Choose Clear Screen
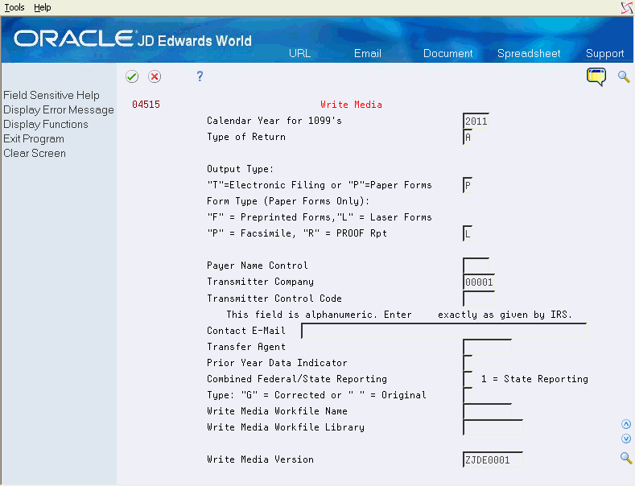Screen dimensions: 635x486 pyautogui.click(x=35, y=154)
